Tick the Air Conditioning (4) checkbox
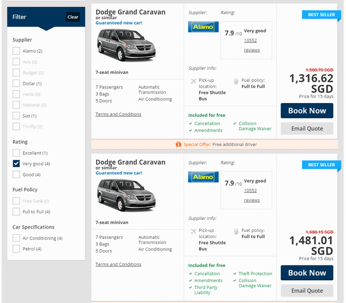The image size is (346, 303). click(x=16, y=238)
